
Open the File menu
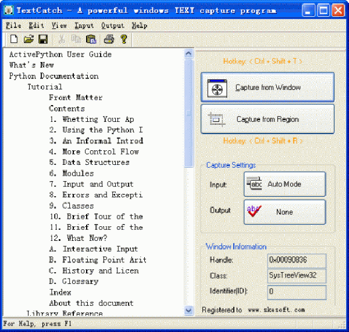click(13, 26)
